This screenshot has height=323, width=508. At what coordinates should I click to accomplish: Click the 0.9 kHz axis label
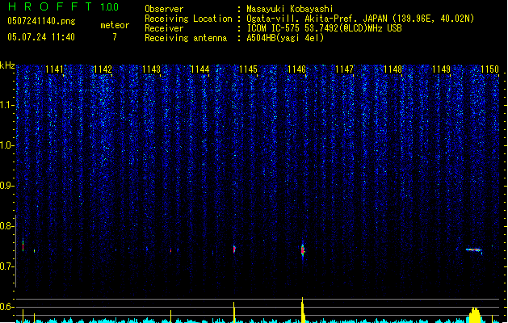(x=6, y=186)
